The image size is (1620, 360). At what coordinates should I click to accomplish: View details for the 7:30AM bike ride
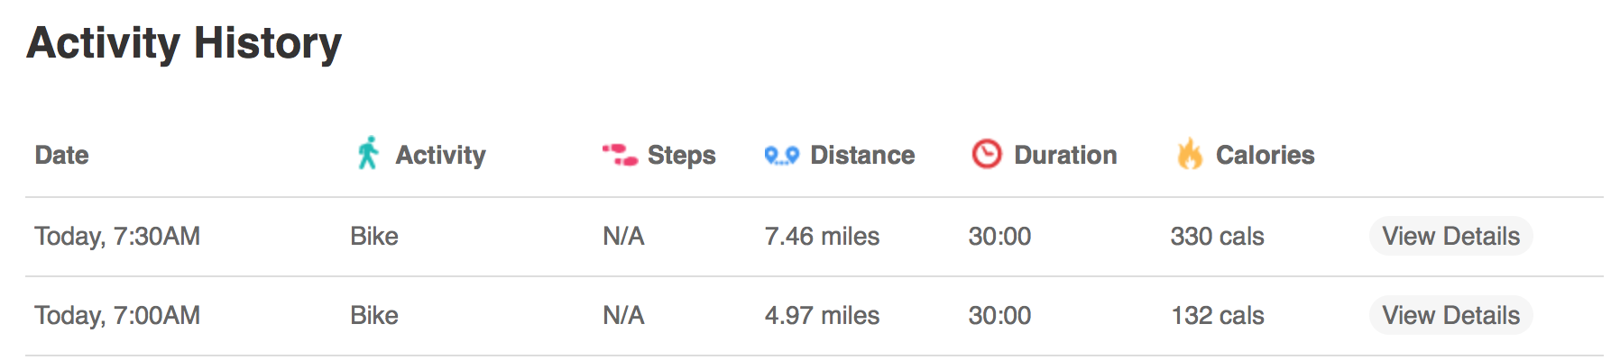pos(1450,236)
